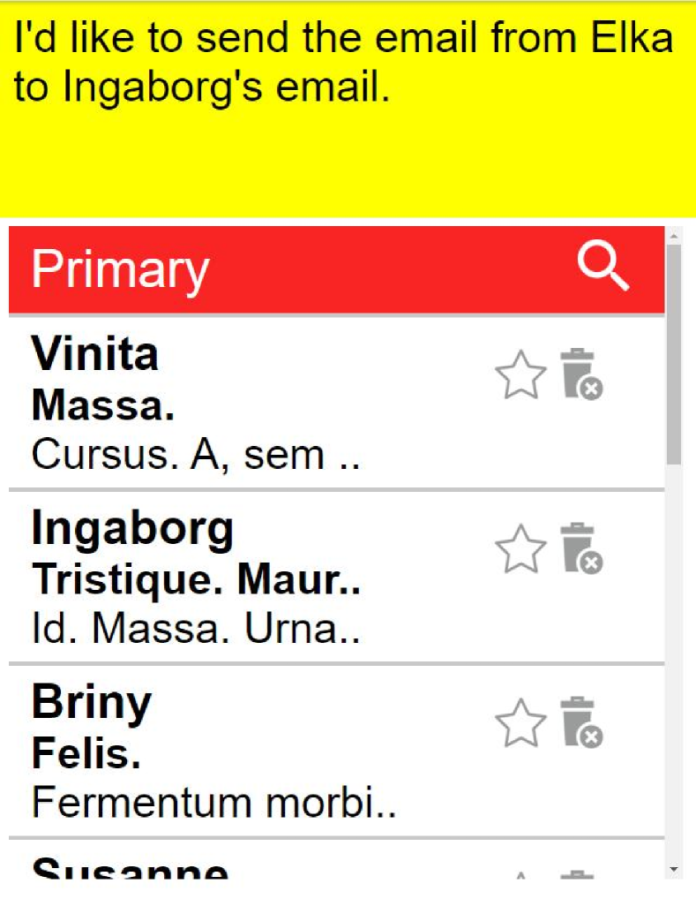
Task: Delete Briny's email with trash icon
Action: (x=581, y=723)
